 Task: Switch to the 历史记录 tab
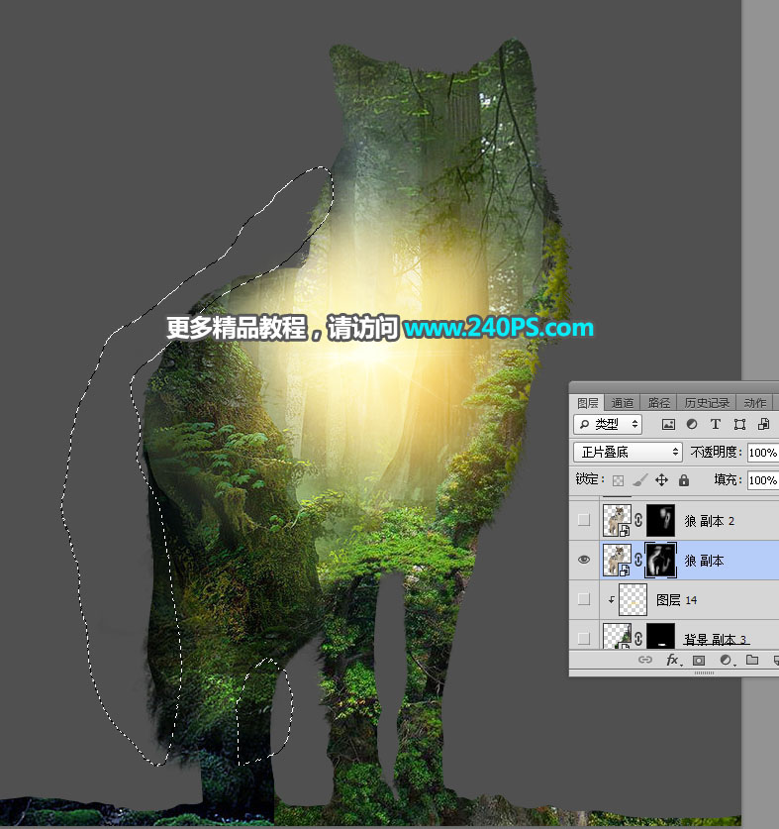707,403
